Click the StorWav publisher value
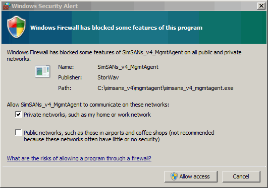 pos(108,77)
